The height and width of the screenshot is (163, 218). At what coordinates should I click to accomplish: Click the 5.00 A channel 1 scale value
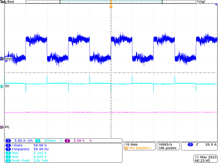click(x=20, y=141)
